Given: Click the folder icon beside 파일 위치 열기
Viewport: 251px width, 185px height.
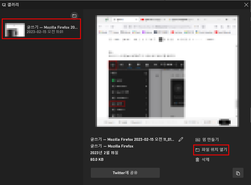Looking at the screenshot, I should pos(198,150).
